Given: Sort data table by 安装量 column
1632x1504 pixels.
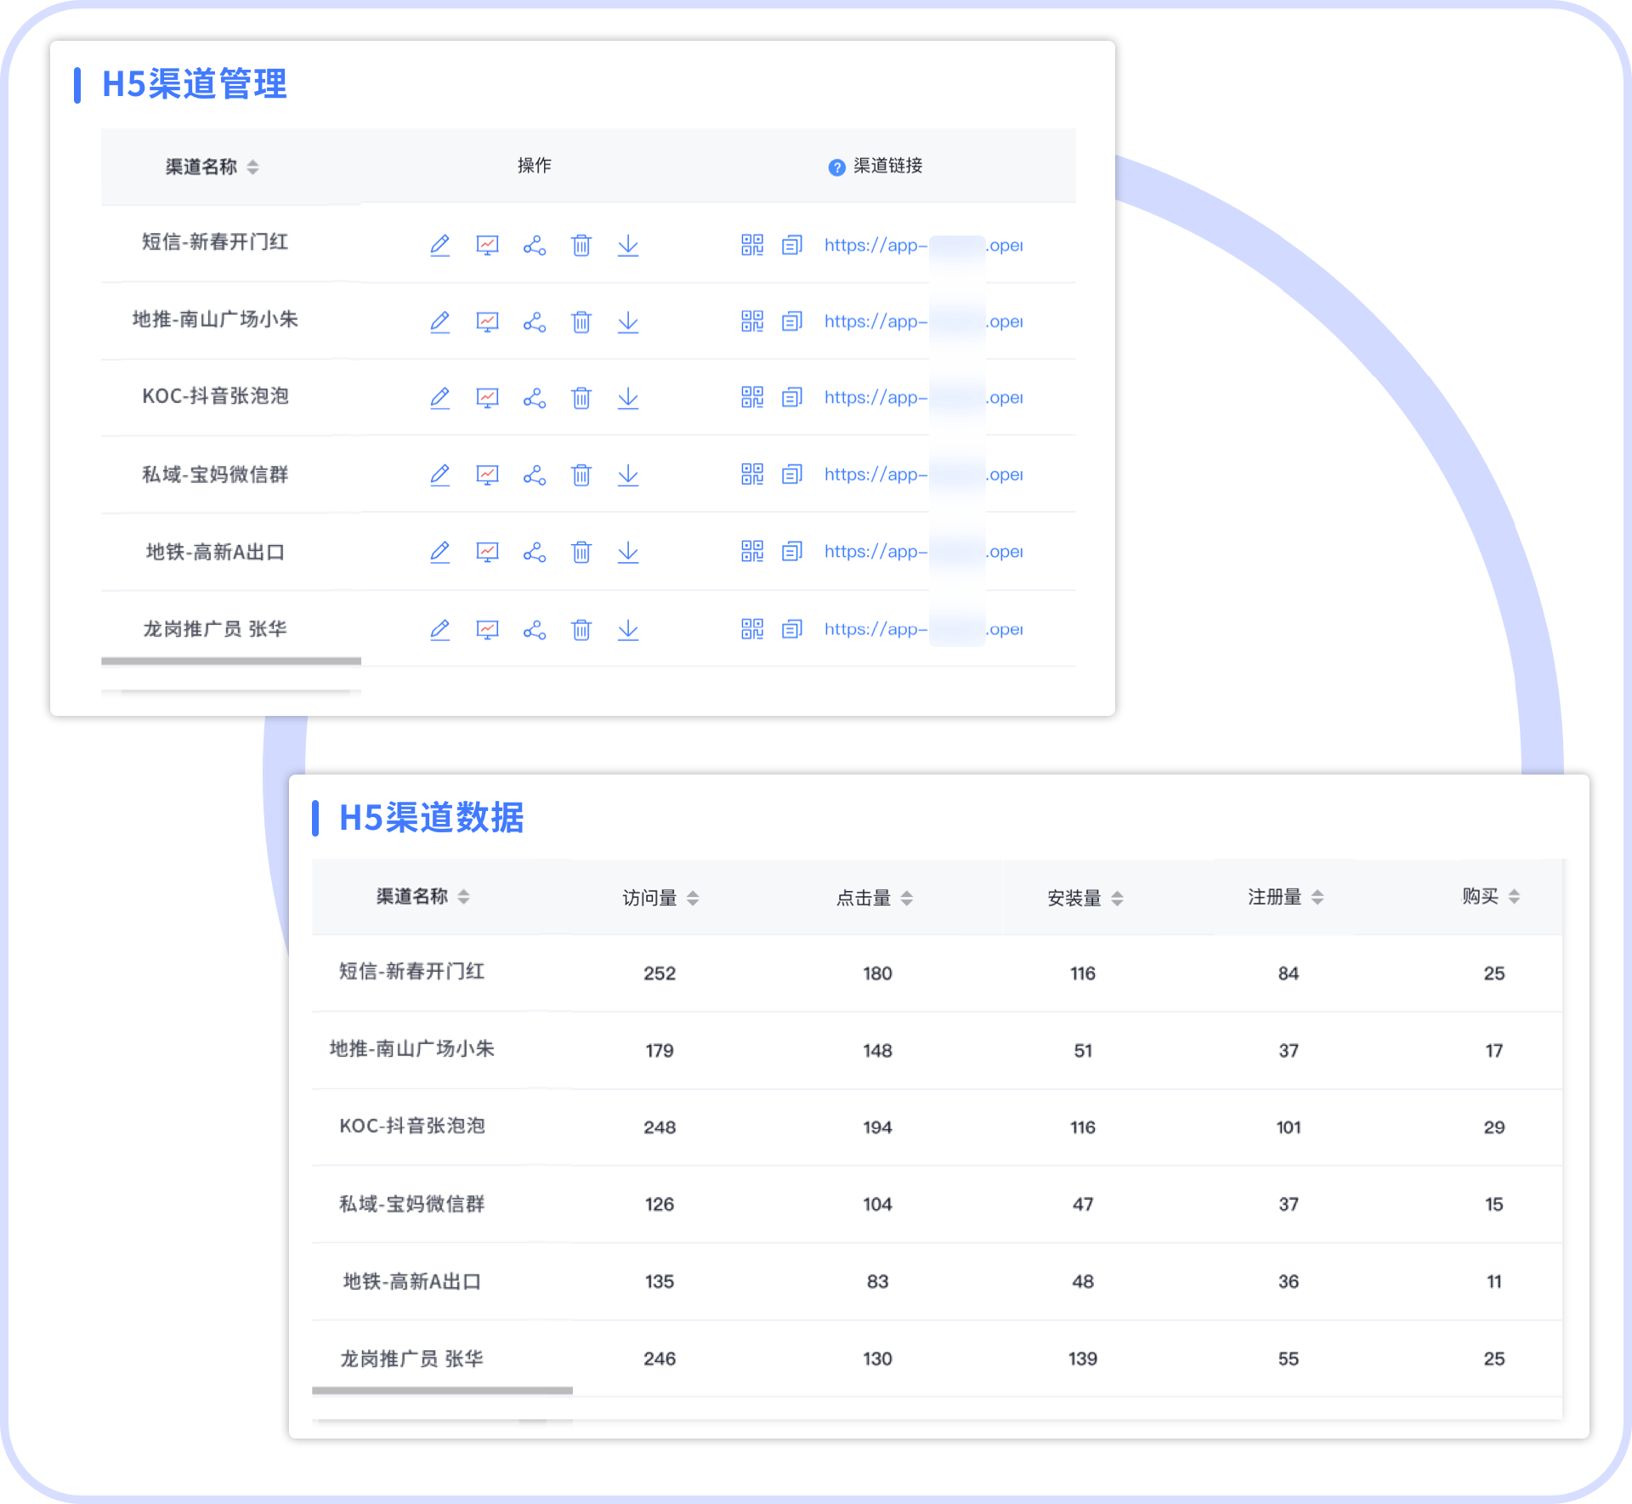Looking at the screenshot, I should pyautogui.click(x=1117, y=898).
